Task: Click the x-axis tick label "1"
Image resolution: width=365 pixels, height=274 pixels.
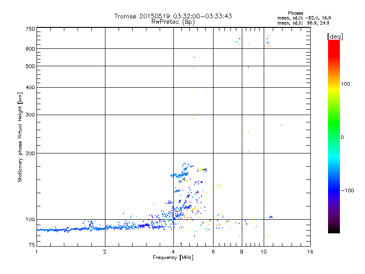Action: pos(36,252)
